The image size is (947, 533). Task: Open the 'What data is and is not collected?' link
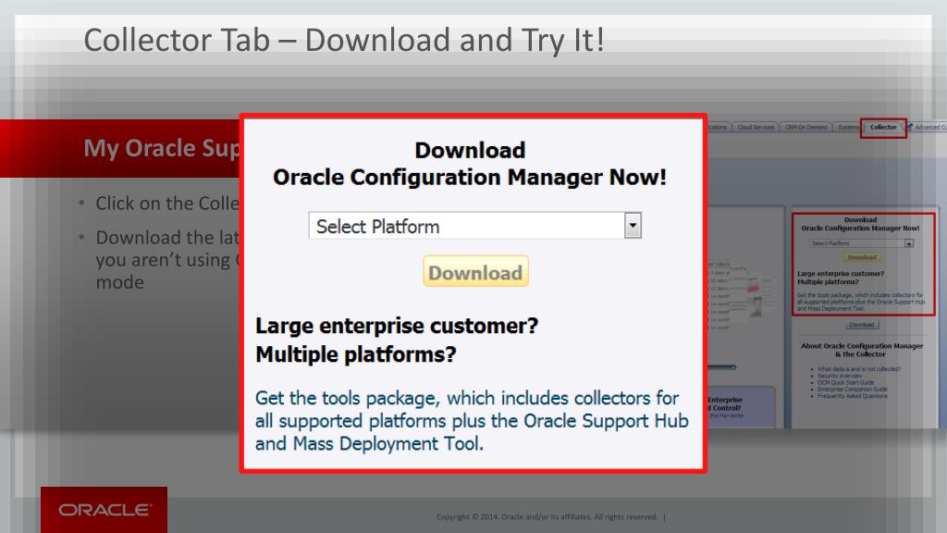(859, 368)
